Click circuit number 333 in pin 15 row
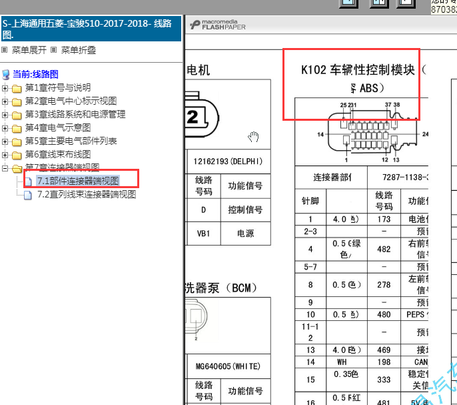 pos(384,380)
